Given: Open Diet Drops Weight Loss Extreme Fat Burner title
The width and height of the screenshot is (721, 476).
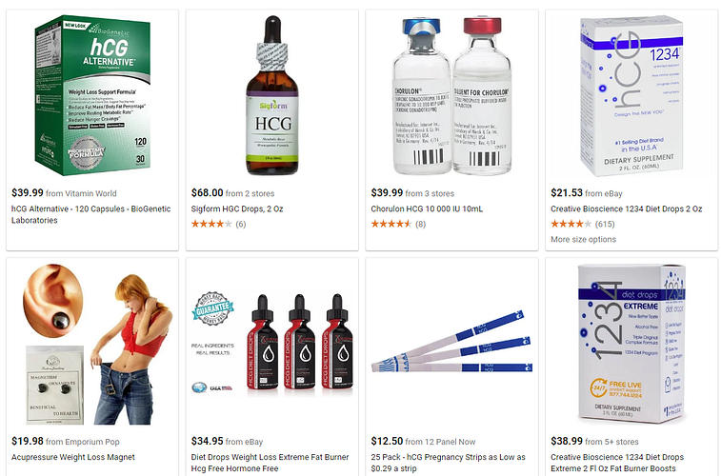Looking at the screenshot, I should [270, 463].
